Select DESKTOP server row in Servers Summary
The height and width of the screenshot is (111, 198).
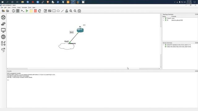[x=180, y=45]
